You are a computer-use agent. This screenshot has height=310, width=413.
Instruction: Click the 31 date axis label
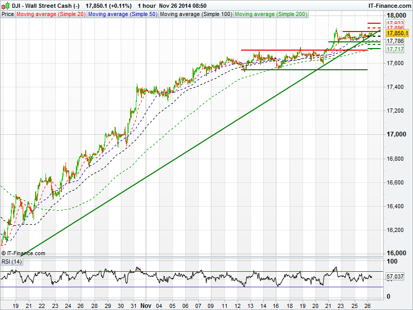pyautogui.click(x=134, y=306)
